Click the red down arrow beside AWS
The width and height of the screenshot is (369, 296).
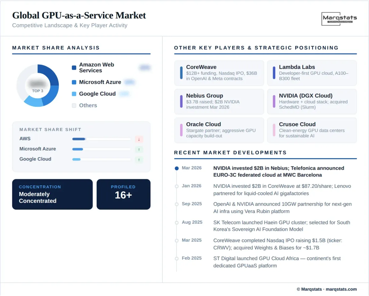(x=139, y=139)
